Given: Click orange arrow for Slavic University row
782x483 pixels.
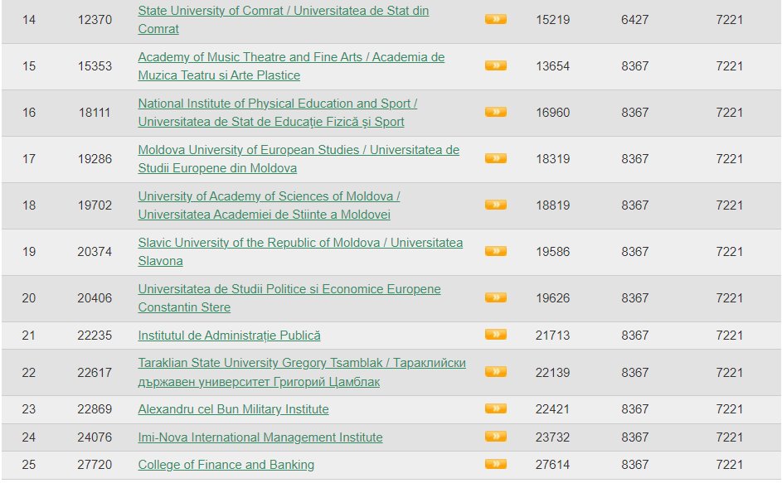Looking at the screenshot, I should pos(496,251).
